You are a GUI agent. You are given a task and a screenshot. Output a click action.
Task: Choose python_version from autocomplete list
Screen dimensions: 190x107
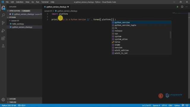click(x=141, y=23)
